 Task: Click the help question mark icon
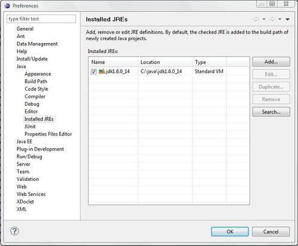click(14, 231)
